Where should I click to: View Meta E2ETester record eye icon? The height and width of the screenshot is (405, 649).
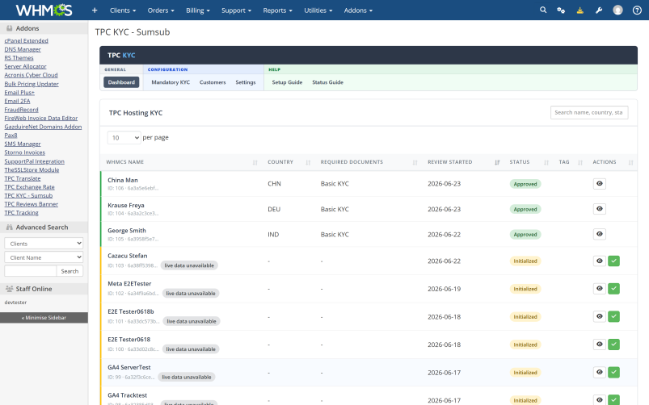coord(600,289)
